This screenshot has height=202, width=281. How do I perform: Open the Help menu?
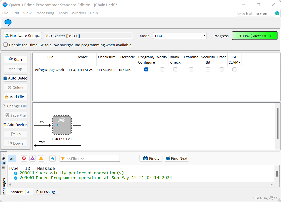(x=94, y=13)
